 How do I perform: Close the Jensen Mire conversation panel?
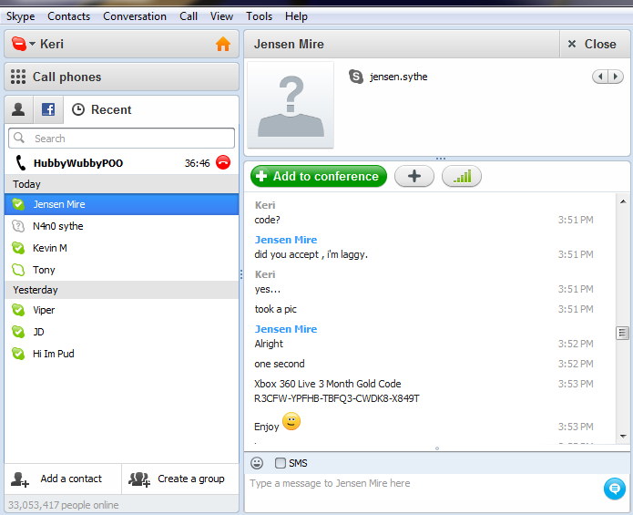pos(593,44)
